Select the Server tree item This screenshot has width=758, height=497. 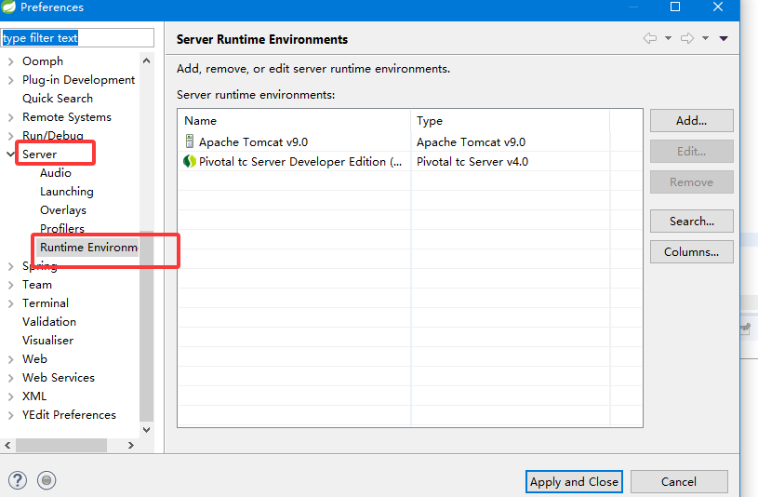[x=40, y=154]
